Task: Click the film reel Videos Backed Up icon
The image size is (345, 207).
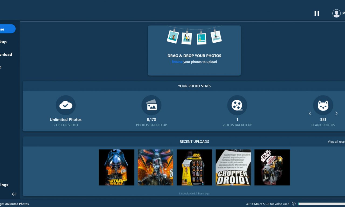Action: [237, 105]
